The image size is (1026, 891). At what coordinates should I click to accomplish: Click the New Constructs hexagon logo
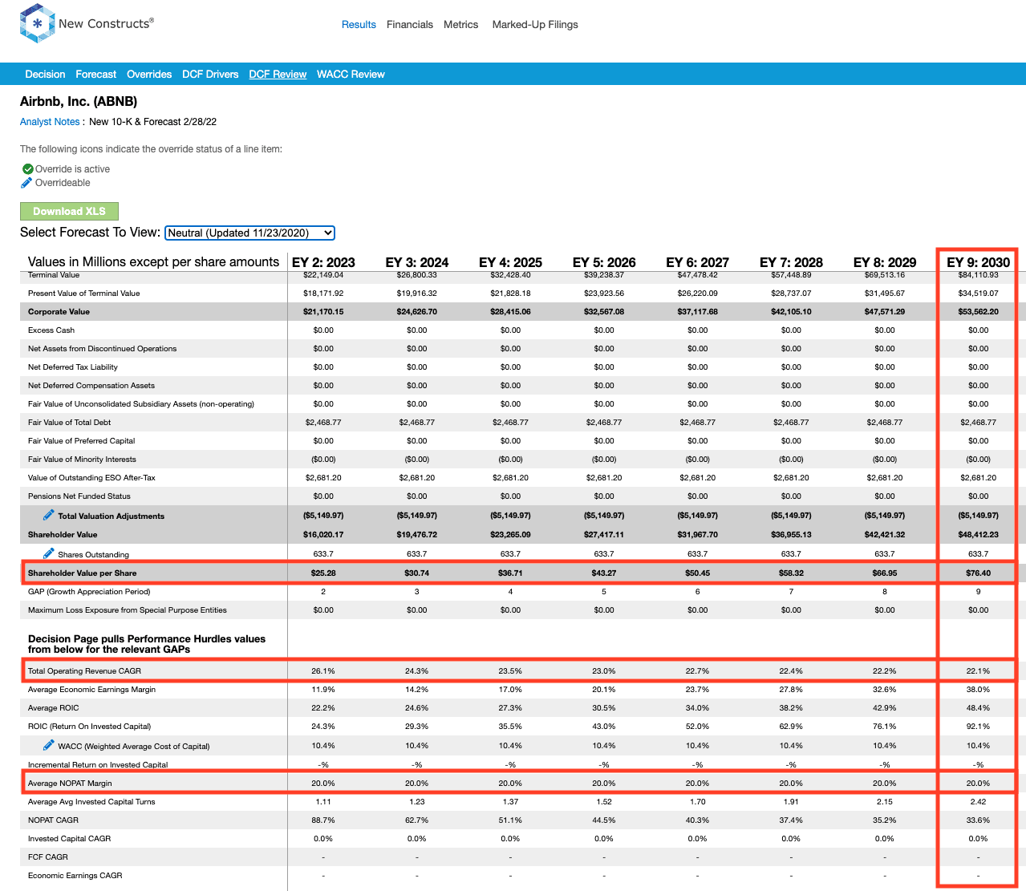click(x=37, y=24)
